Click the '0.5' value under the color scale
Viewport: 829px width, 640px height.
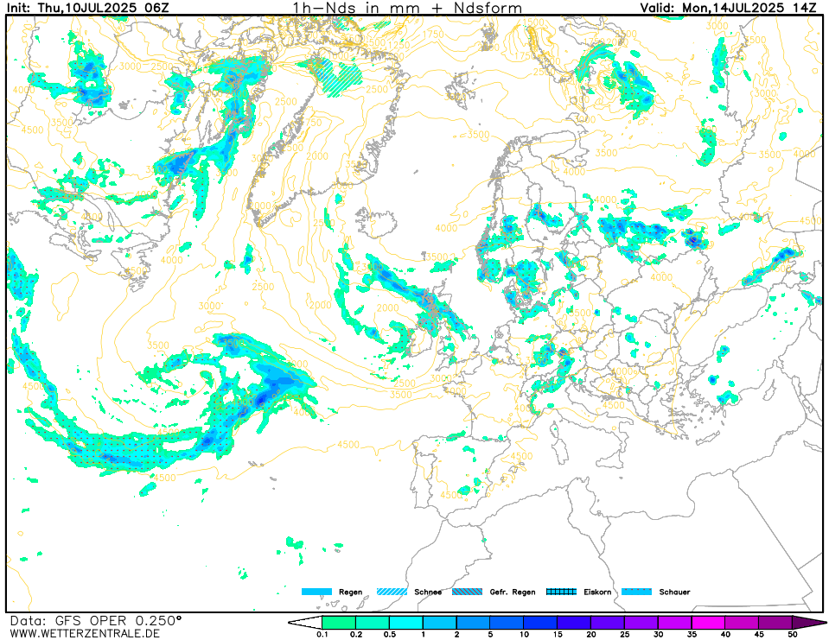(x=390, y=634)
